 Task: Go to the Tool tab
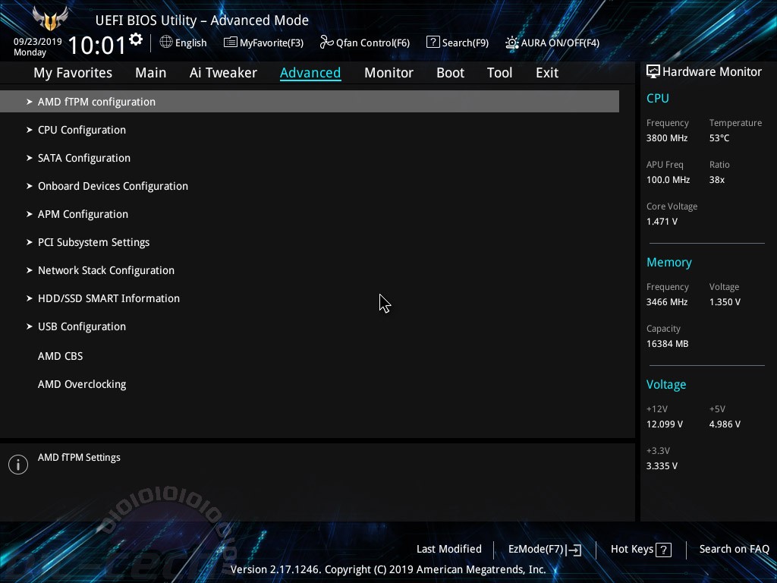tap(499, 73)
